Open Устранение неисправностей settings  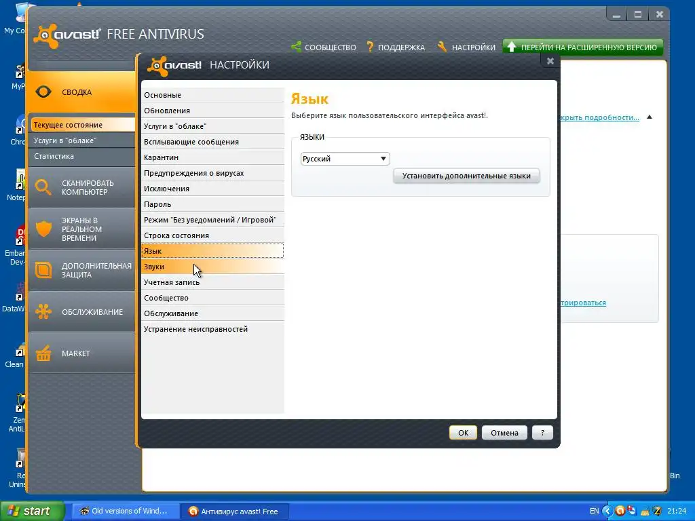click(212, 329)
